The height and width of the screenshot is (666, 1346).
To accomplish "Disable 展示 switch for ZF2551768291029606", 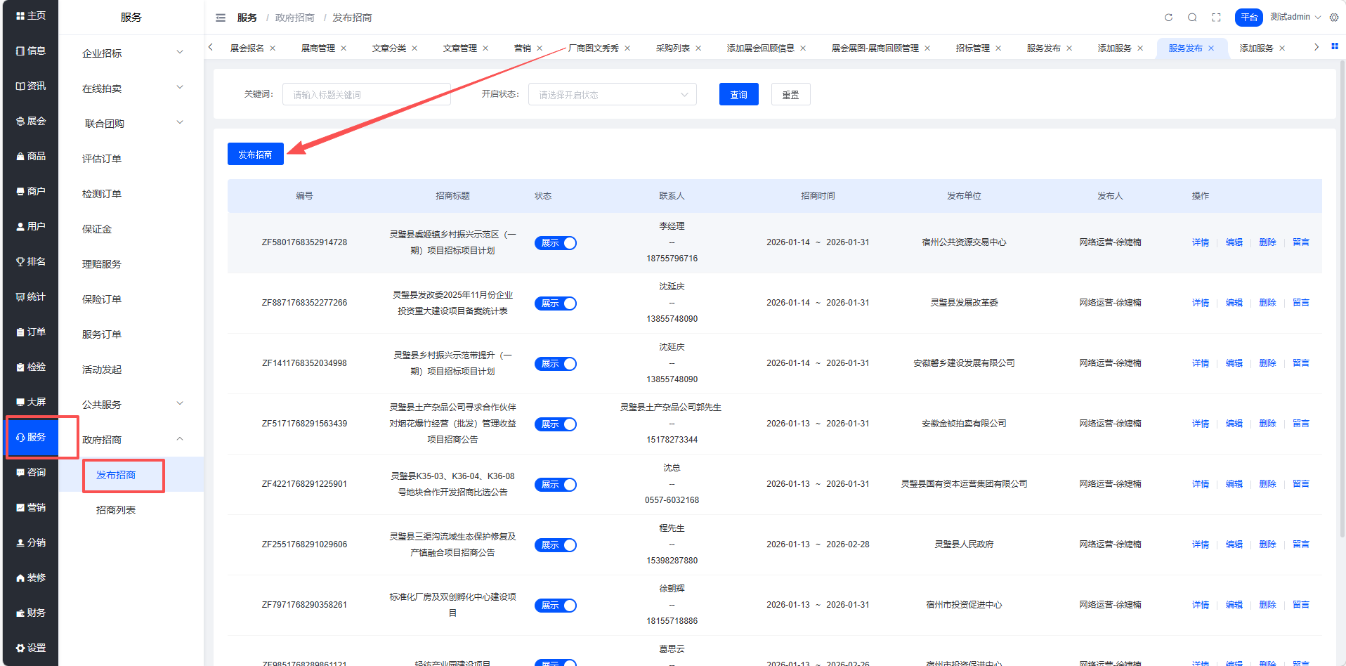I will [x=555, y=545].
